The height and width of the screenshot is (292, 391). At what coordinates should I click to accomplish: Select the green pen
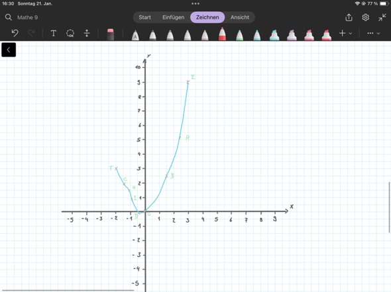click(x=239, y=35)
